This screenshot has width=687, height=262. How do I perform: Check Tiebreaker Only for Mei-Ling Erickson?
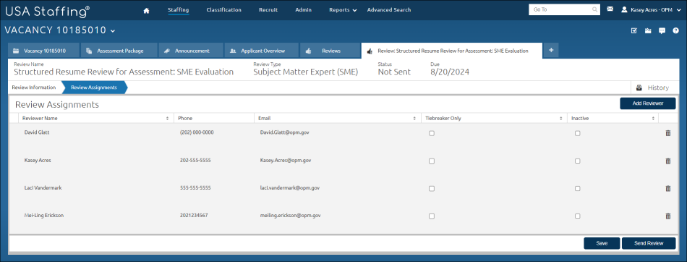click(432, 216)
